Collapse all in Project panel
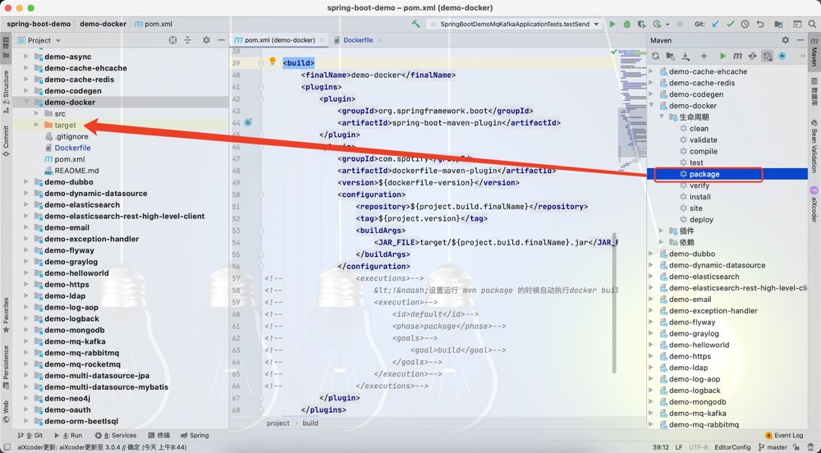Viewport: 821px width, 453px height. [x=187, y=40]
